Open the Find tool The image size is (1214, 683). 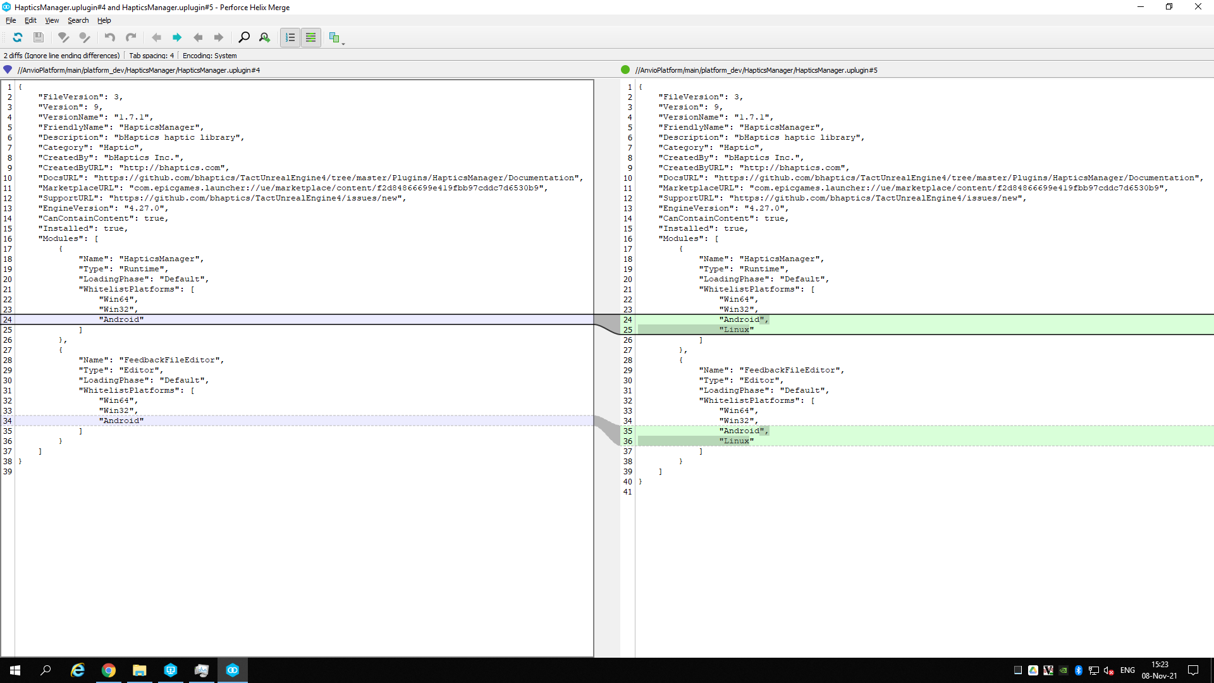coord(244,37)
